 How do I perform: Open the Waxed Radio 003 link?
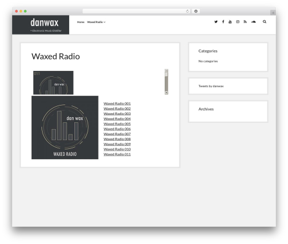pos(117,114)
